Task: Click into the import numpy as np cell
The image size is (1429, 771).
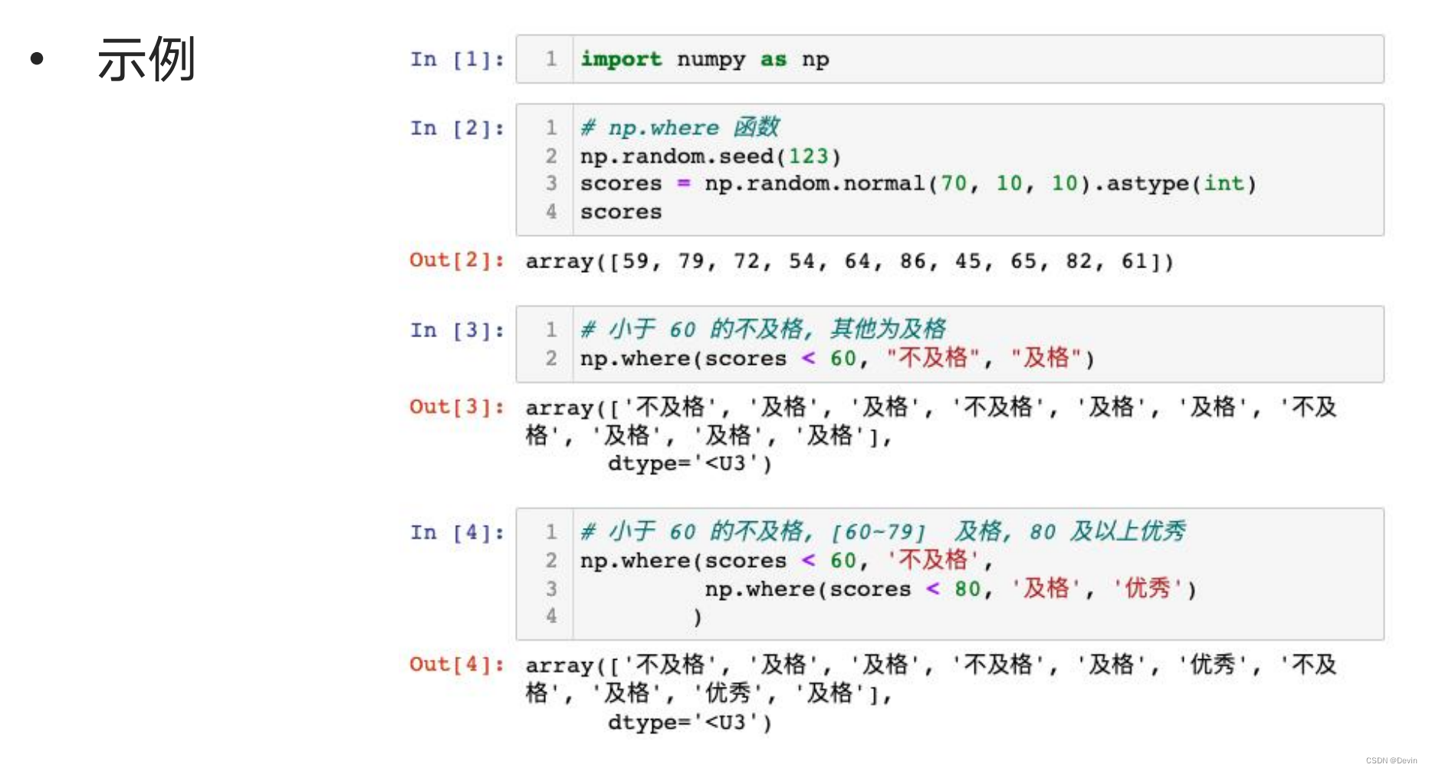Action: pos(950,59)
